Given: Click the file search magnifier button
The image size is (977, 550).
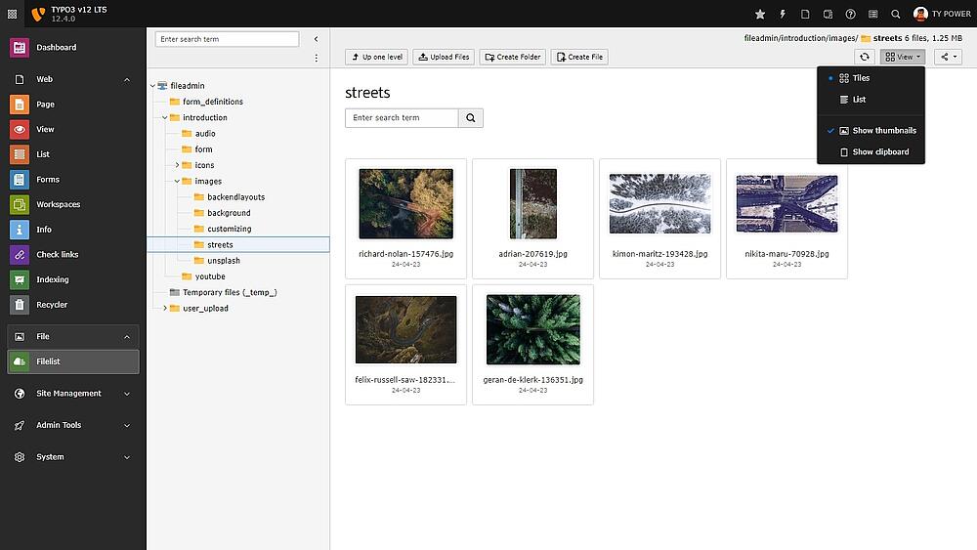Looking at the screenshot, I should coord(471,118).
